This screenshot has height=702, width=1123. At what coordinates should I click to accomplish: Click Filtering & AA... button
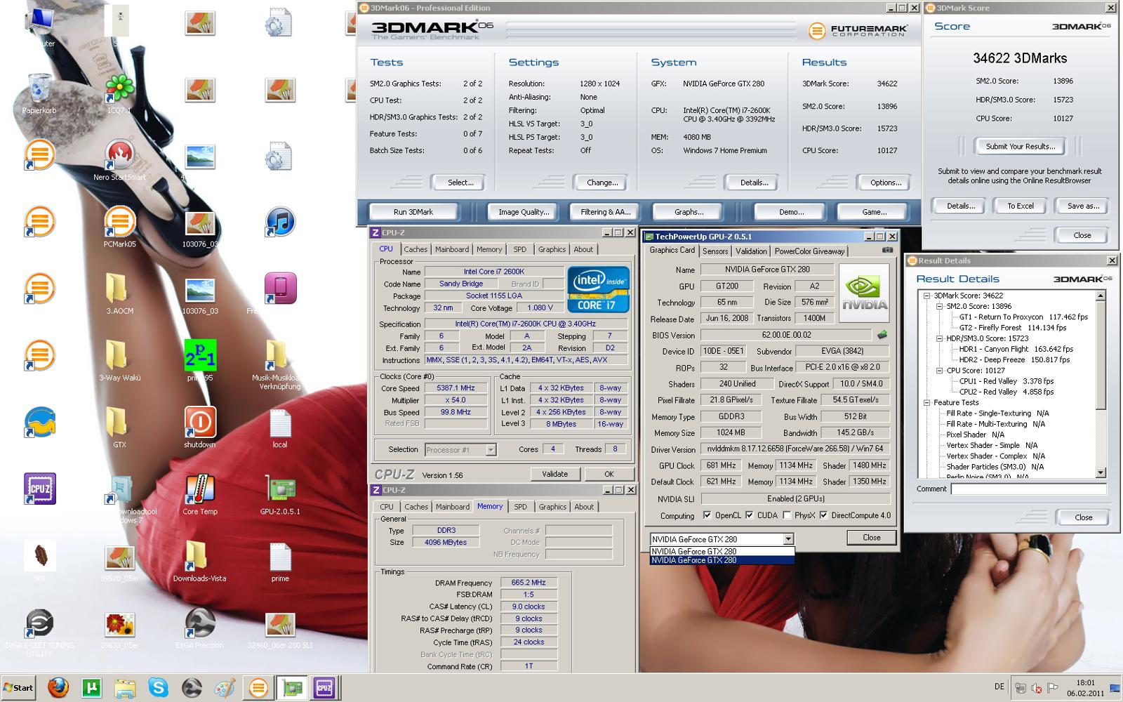[x=606, y=212]
